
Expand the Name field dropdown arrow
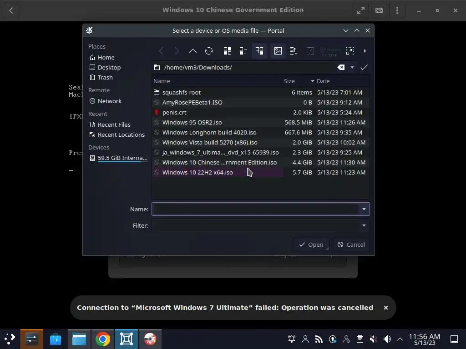pyautogui.click(x=364, y=209)
